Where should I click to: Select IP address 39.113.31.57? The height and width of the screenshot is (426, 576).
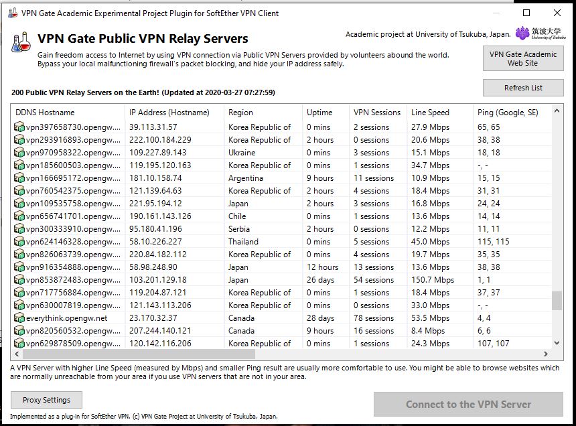(x=153, y=127)
